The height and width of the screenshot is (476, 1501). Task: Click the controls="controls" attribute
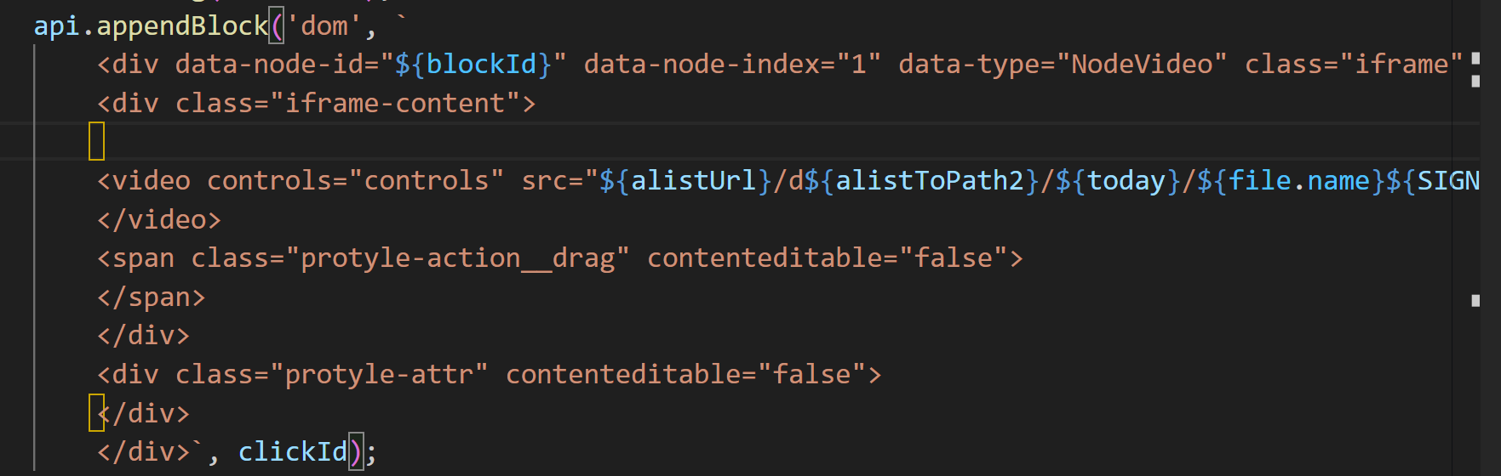[355, 181]
